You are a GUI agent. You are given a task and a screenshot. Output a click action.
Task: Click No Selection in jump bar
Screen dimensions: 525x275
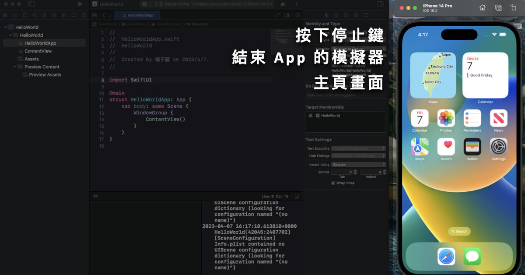[x=197, y=24]
